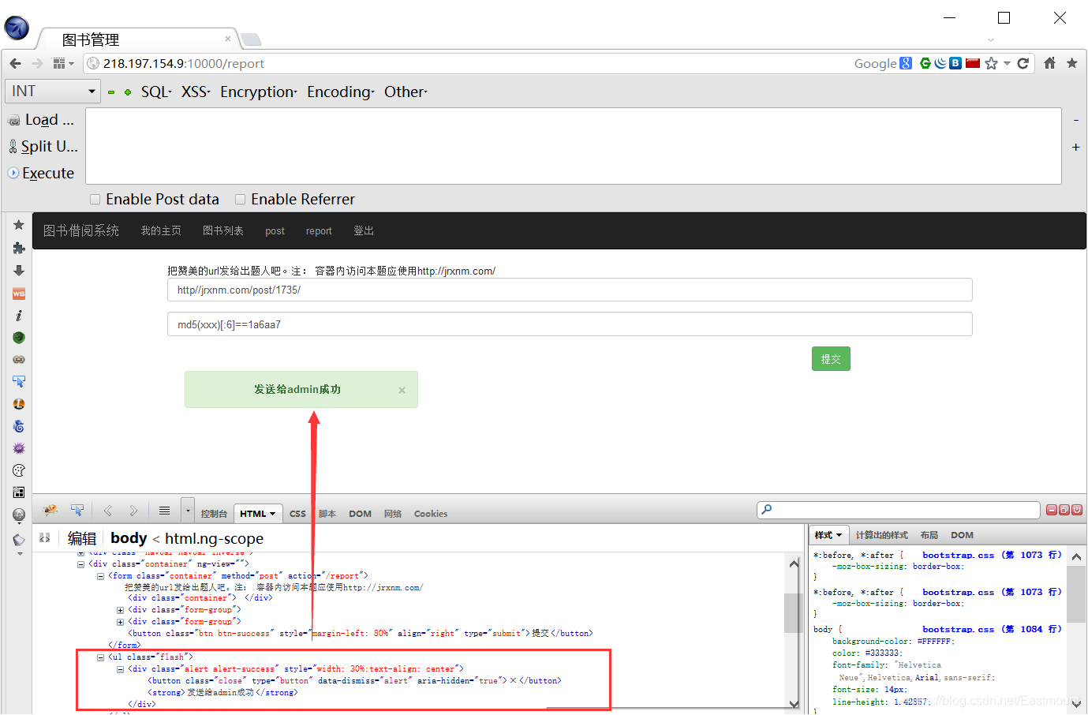Click the Firebug search box

tap(899, 510)
